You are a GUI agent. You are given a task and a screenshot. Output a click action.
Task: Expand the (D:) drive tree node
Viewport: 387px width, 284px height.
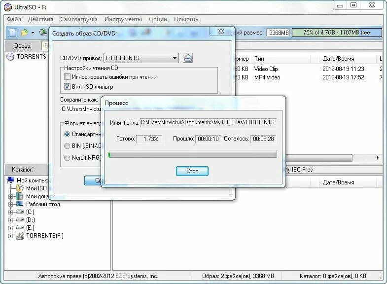(10, 220)
